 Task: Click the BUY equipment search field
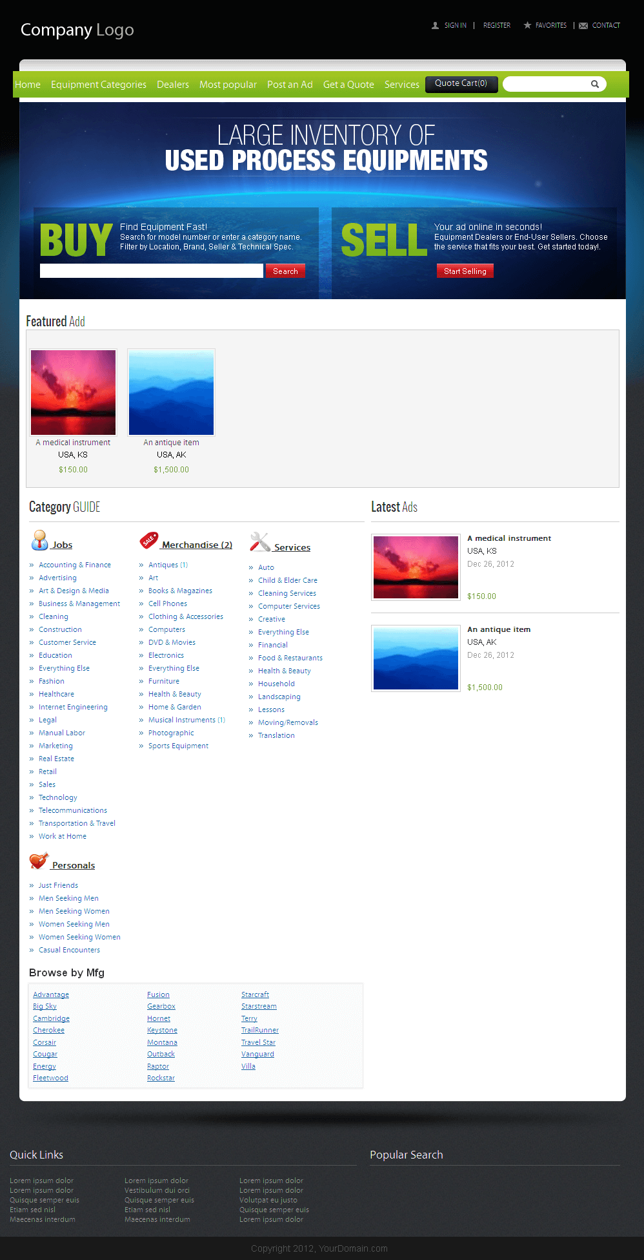pos(151,271)
